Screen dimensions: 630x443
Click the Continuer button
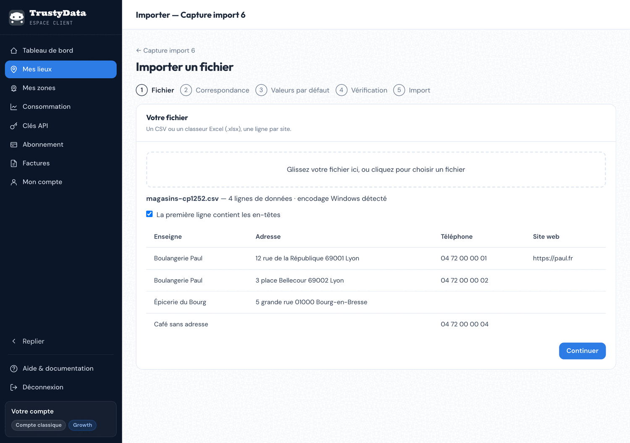point(582,351)
